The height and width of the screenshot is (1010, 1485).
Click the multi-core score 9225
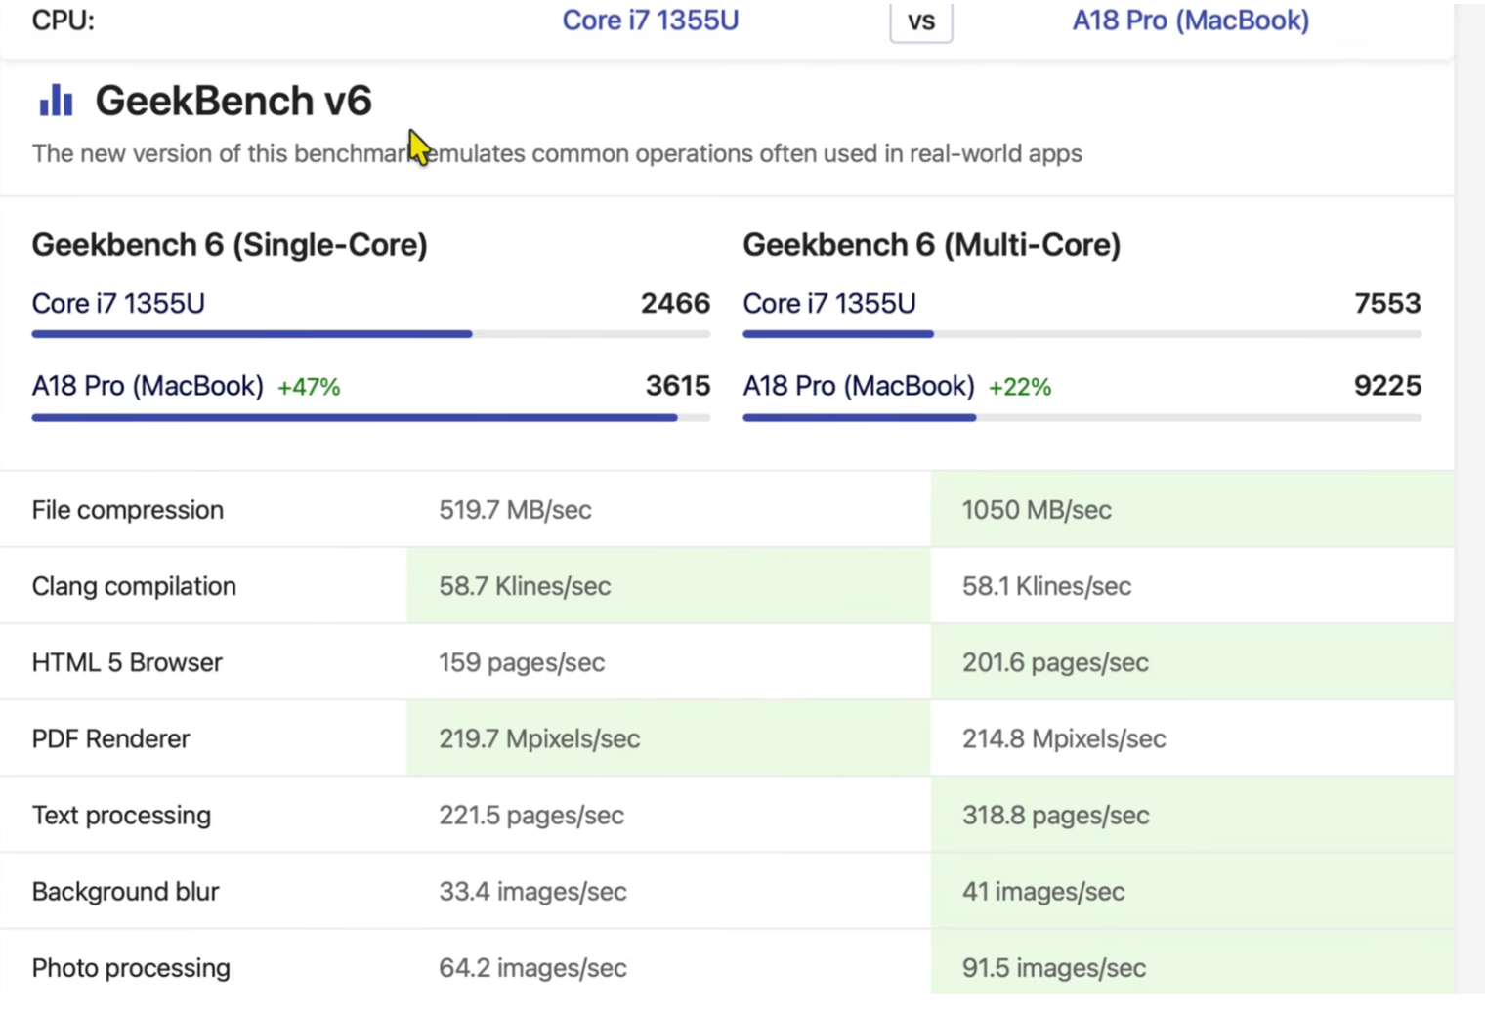[x=1388, y=386]
